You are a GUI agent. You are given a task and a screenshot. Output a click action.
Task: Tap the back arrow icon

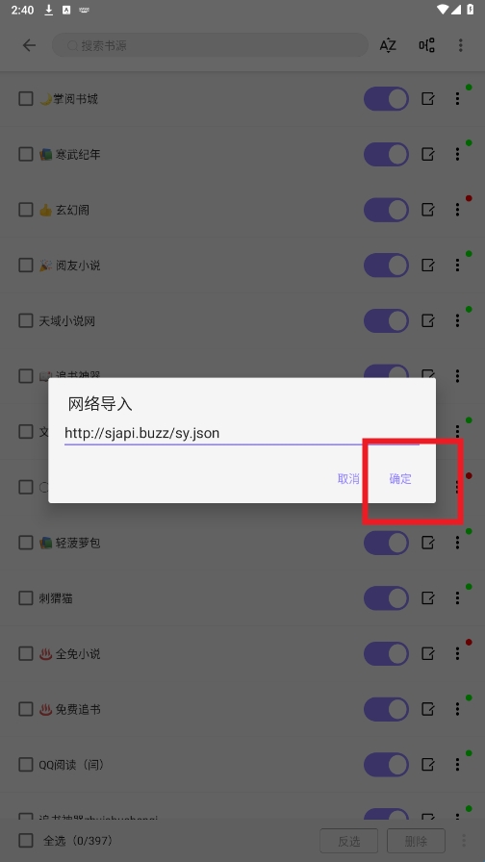(x=29, y=45)
